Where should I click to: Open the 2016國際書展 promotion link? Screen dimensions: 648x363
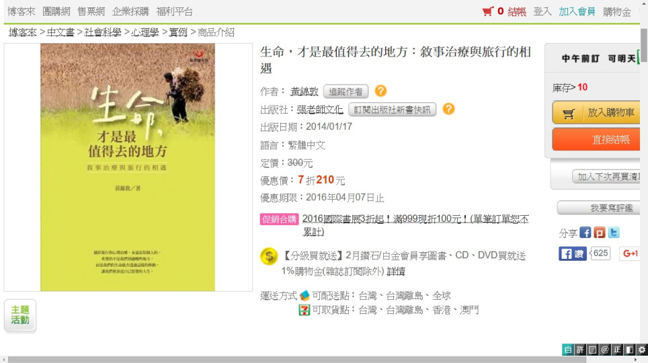point(415,225)
